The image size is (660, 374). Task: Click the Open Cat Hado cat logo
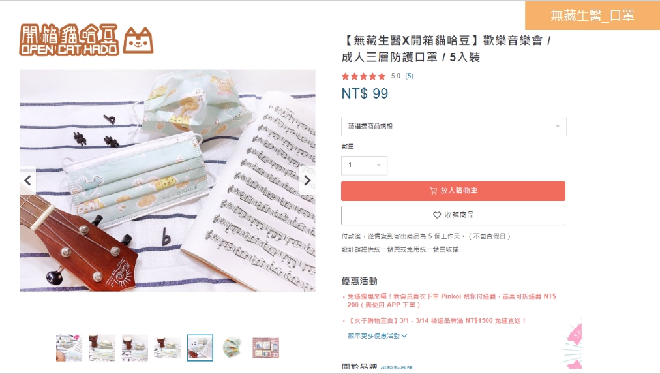(86, 40)
